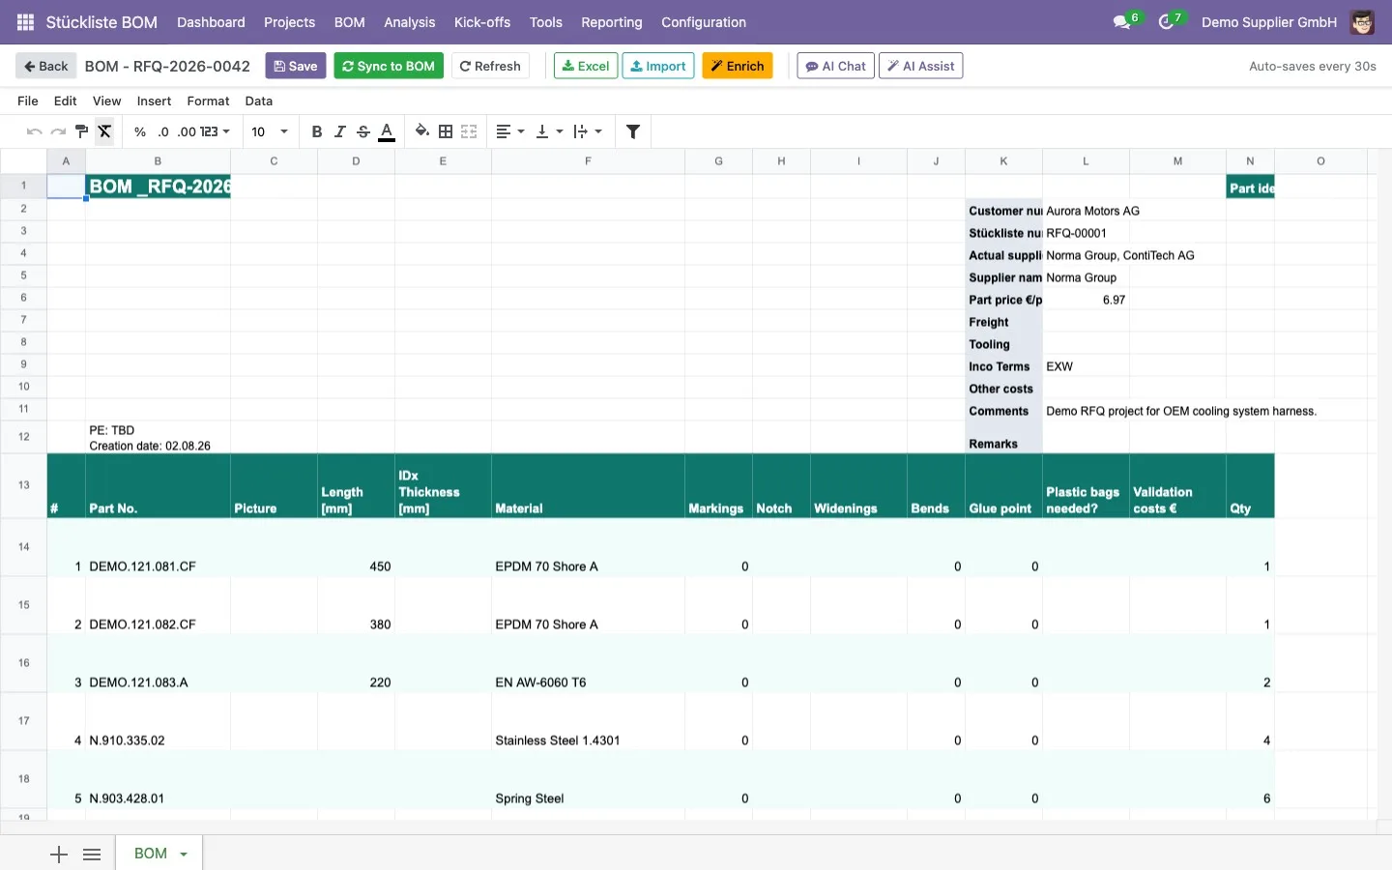The height and width of the screenshot is (870, 1392).
Task: Toggle bold formatting
Action: pyautogui.click(x=317, y=131)
